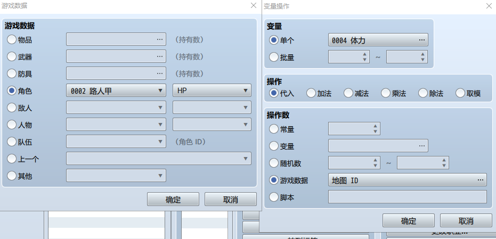Select the 武器 radio button
Screen dimensions: 496x239
coord(12,56)
